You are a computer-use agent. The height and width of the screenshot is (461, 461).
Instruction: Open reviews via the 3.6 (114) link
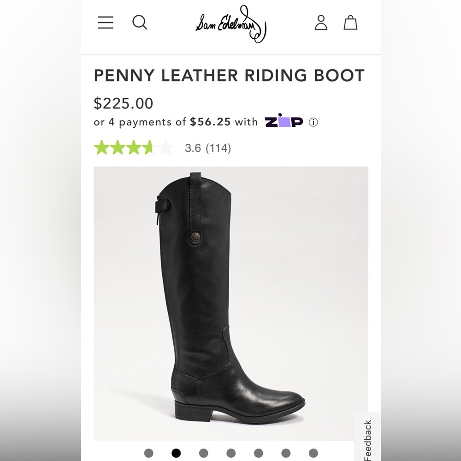pos(207,148)
